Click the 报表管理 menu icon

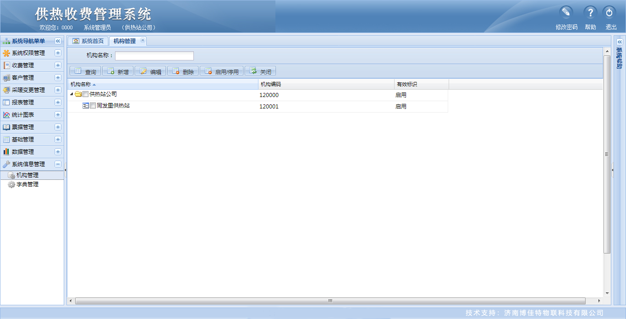6,103
